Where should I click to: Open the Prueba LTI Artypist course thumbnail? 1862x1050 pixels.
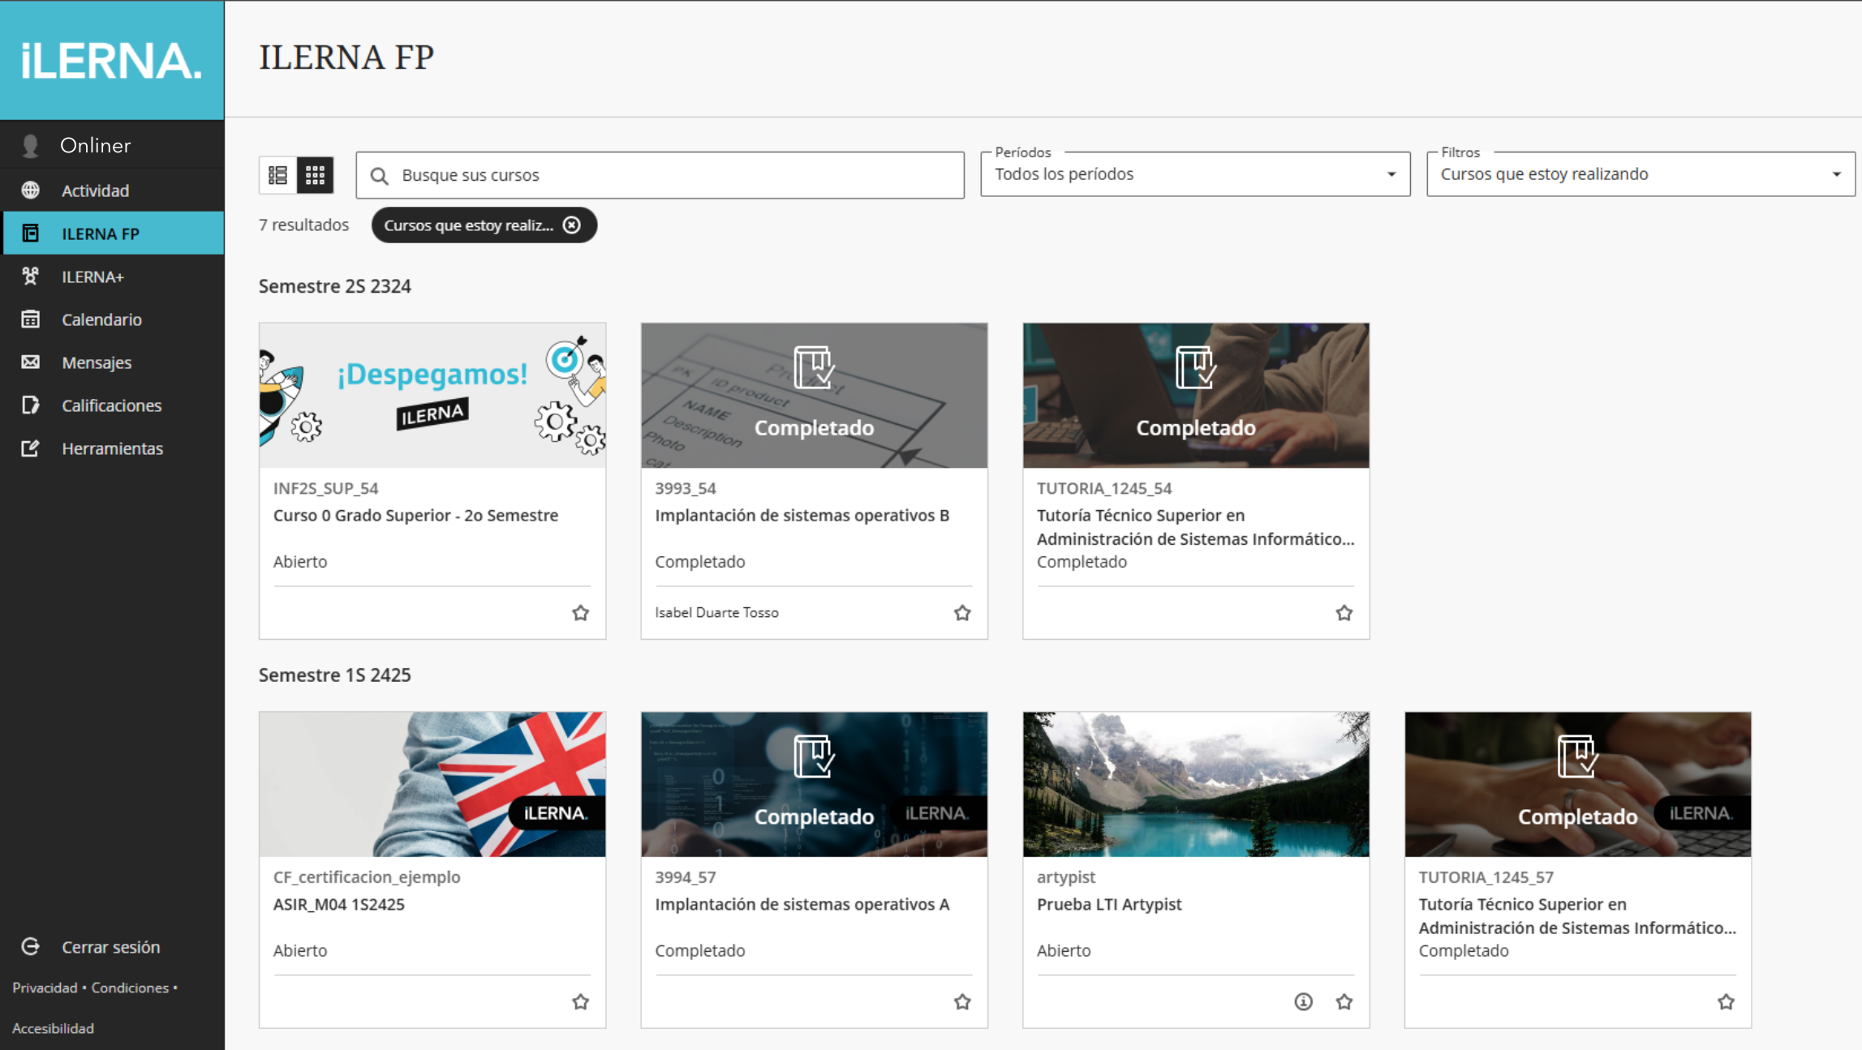pyautogui.click(x=1195, y=784)
